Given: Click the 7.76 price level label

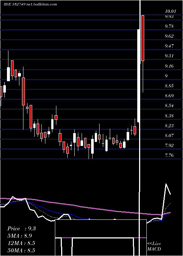Looking at the screenshot, I should pyautogui.click(x=169, y=155).
